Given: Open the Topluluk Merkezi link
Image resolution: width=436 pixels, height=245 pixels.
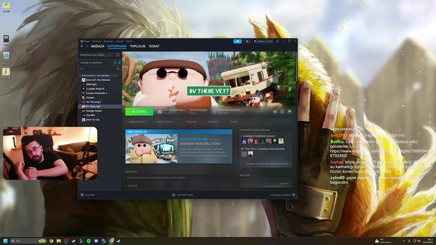Looking at the screenshot, I should click(165, 121).
